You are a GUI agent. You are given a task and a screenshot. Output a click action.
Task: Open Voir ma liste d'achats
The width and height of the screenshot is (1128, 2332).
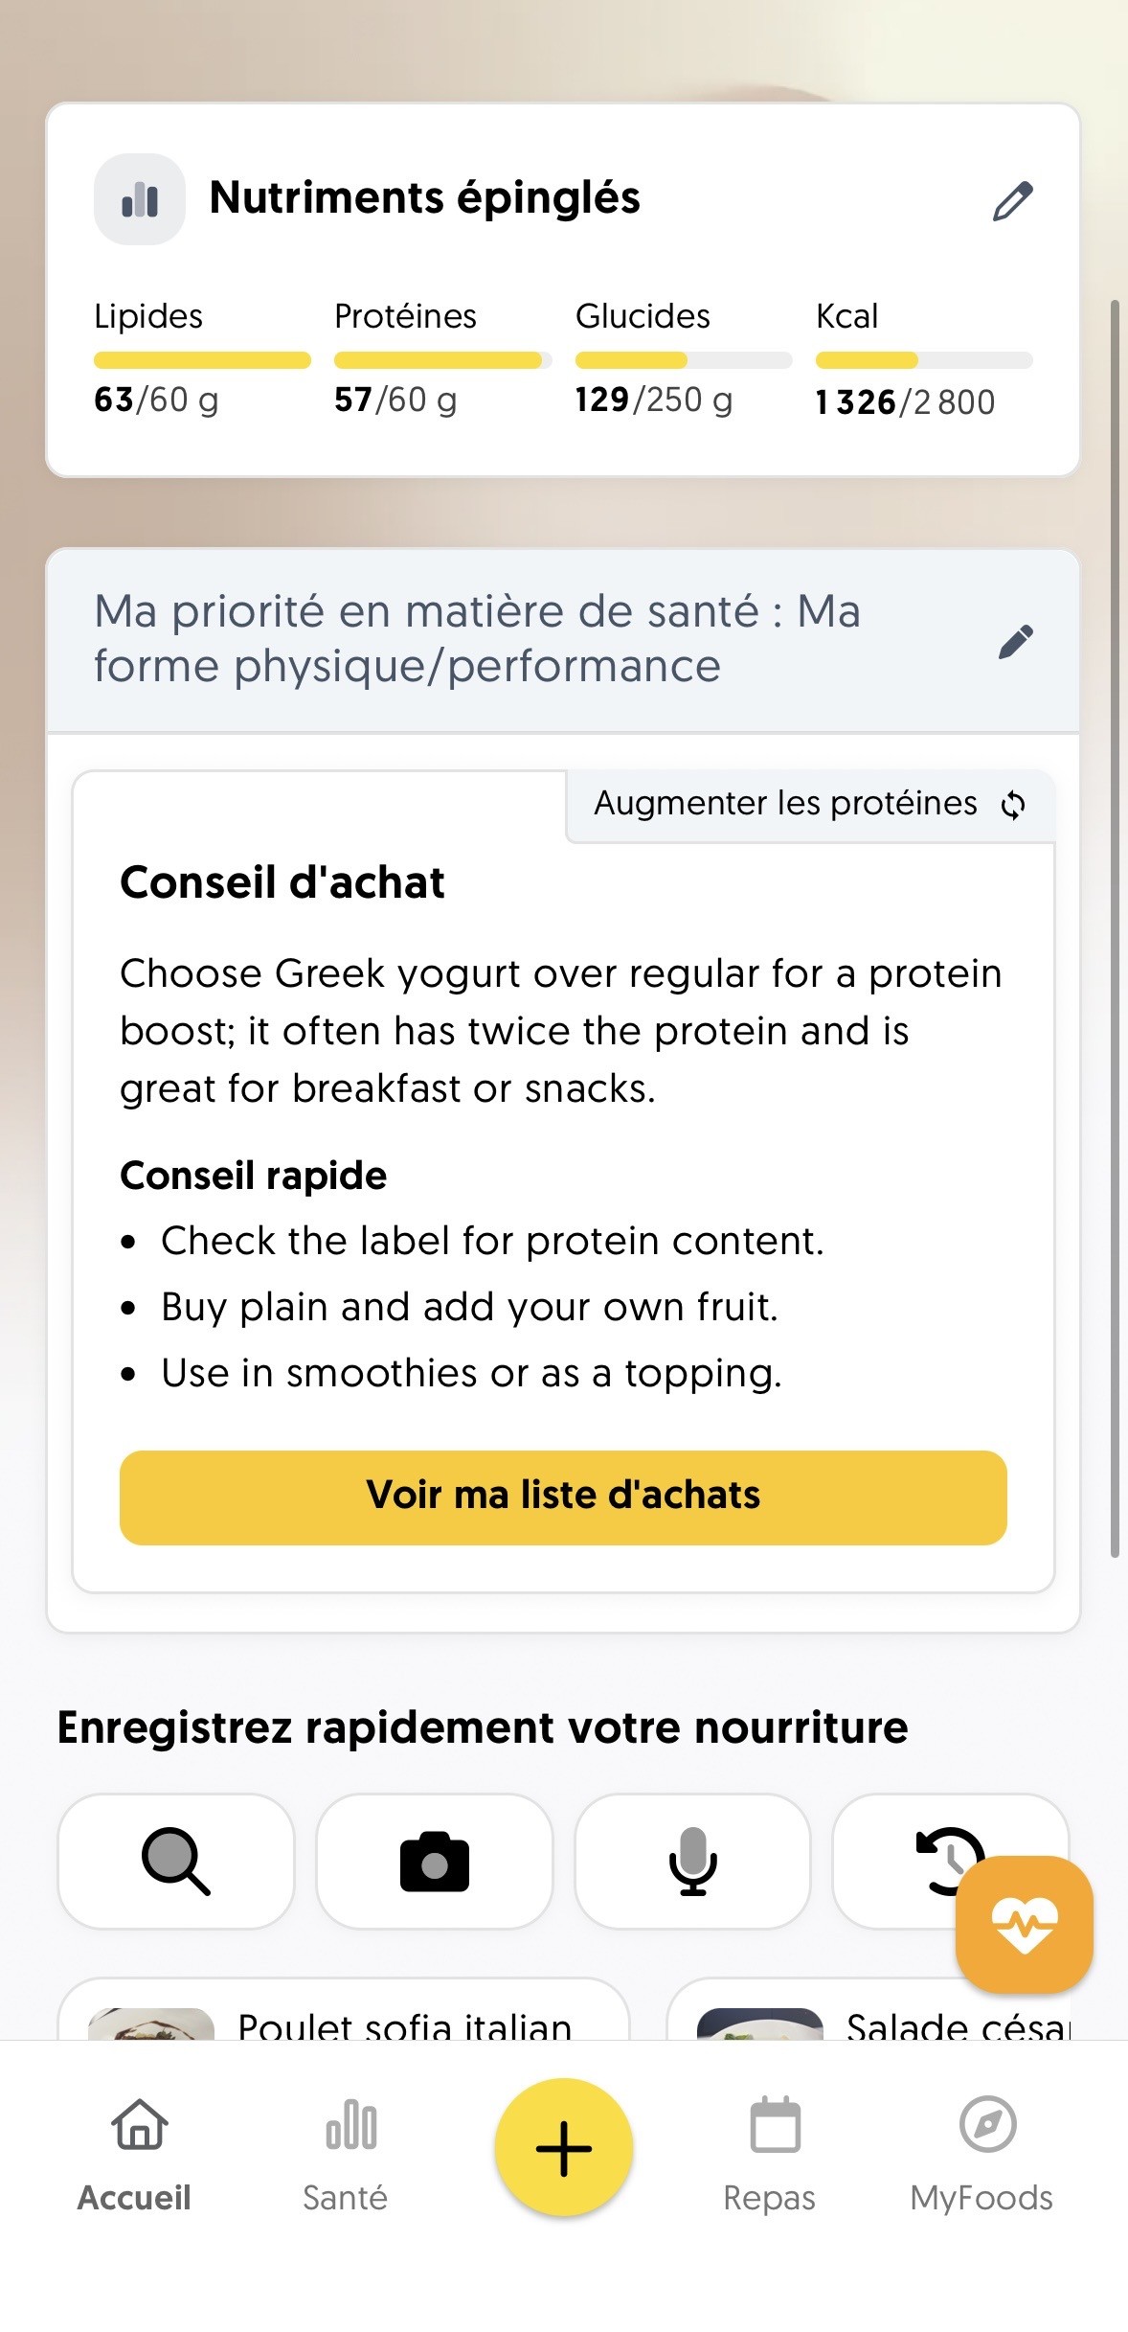point(563,1497)
